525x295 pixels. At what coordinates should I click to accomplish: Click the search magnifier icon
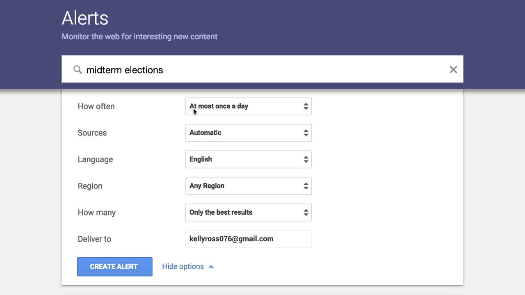tap(78, 70)
